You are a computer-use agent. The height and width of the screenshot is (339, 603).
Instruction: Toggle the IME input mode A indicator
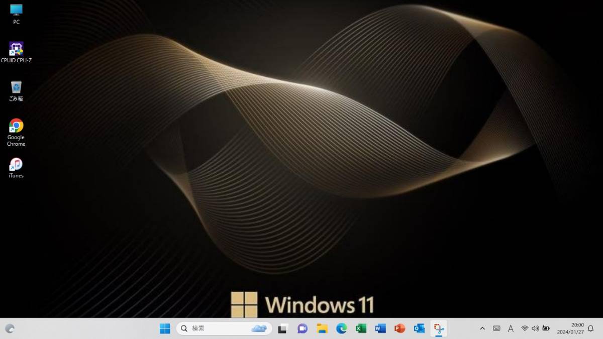pos(511,328)
